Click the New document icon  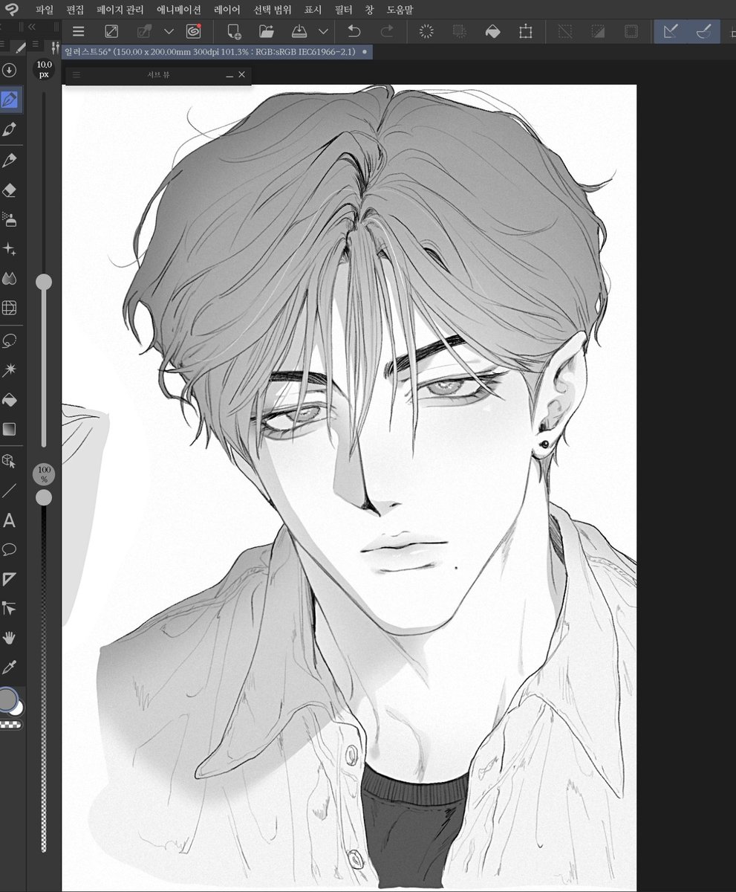coord(234,31)
